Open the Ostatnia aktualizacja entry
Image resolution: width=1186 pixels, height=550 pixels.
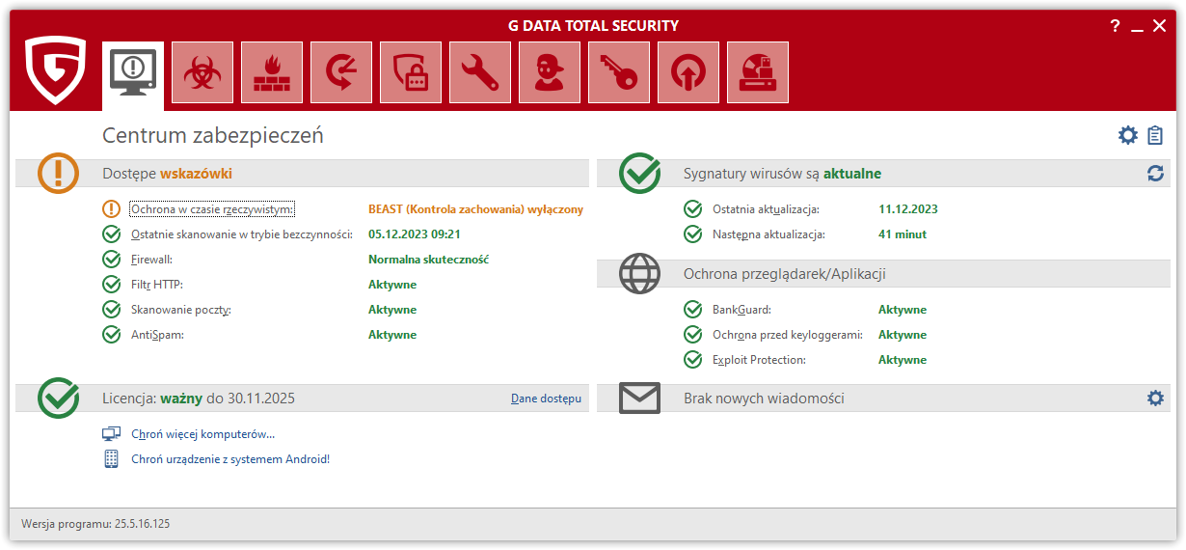pos(767,209)
